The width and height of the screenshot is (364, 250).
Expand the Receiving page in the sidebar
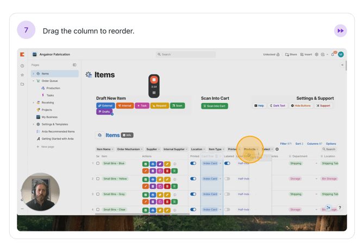pyautogui.click(x=33, y=102)
